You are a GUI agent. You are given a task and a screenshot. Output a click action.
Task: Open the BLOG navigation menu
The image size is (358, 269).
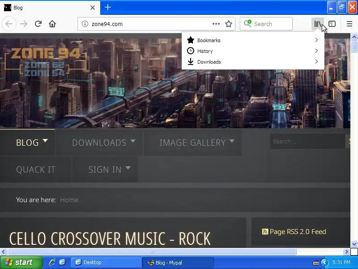click(27, 143)
